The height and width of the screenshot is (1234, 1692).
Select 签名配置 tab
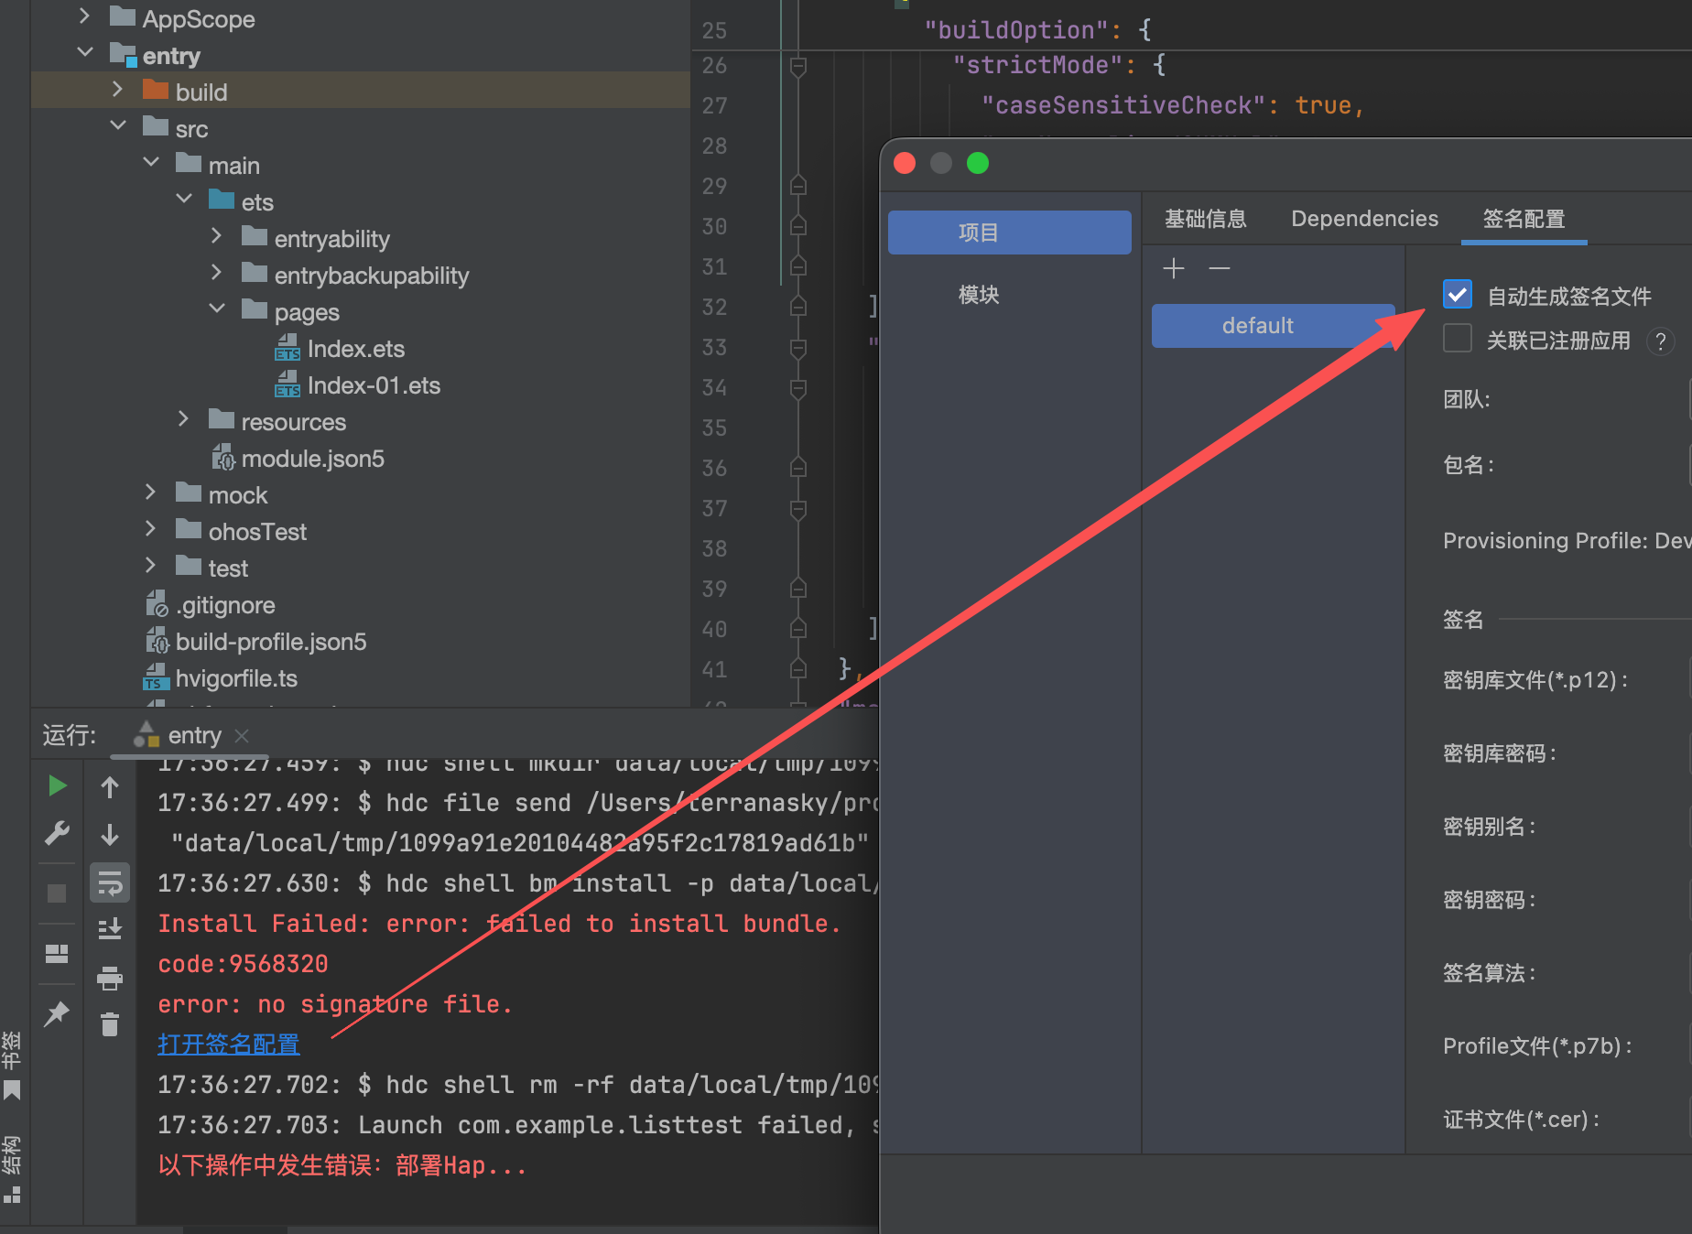[1524, 219]
